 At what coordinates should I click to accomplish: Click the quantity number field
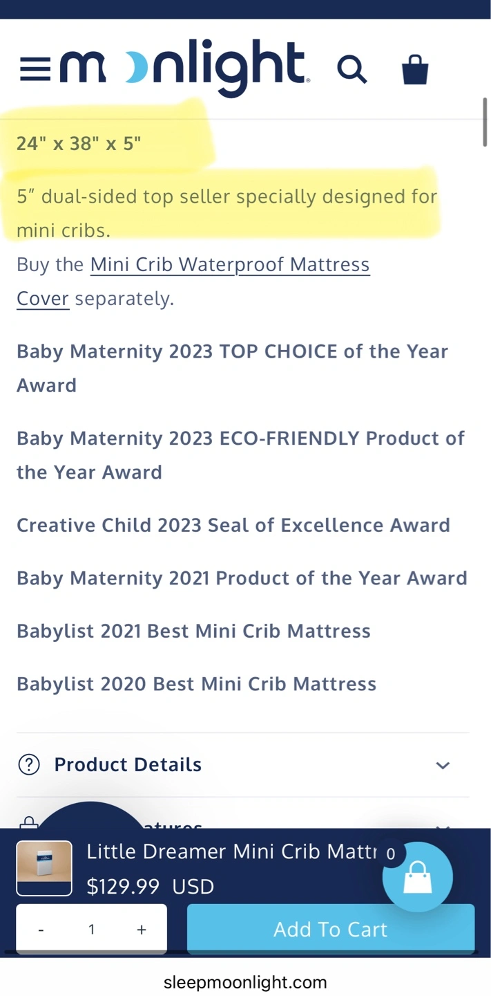(91, 930)
